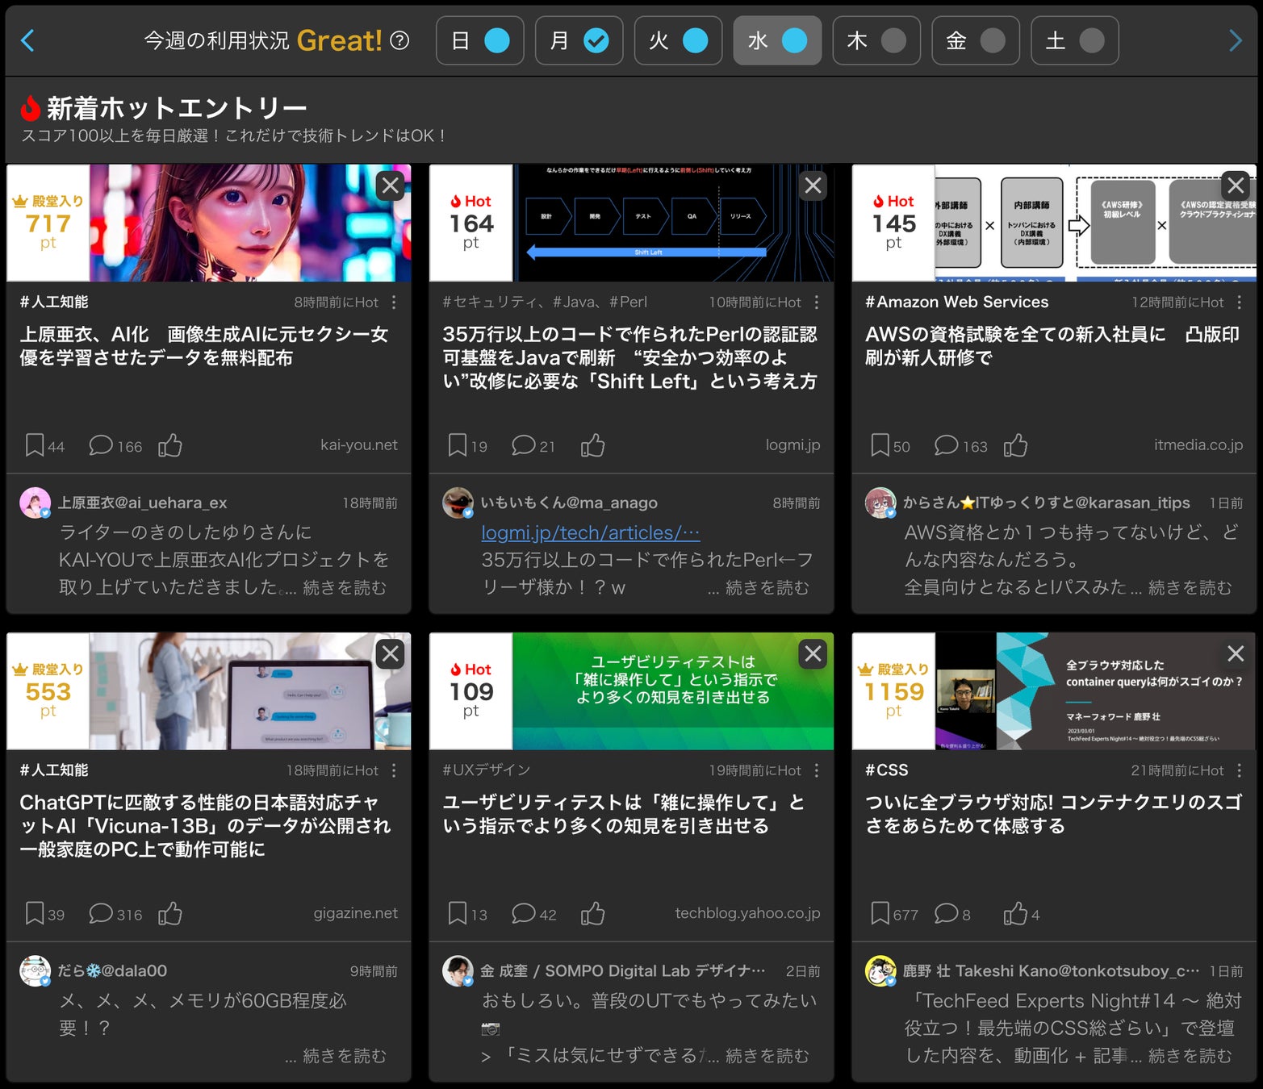The width and height of the screenshot is (1263, 1089).
Task: Expand 続きを読む on からさん comment
Action: click(1190, 588)
